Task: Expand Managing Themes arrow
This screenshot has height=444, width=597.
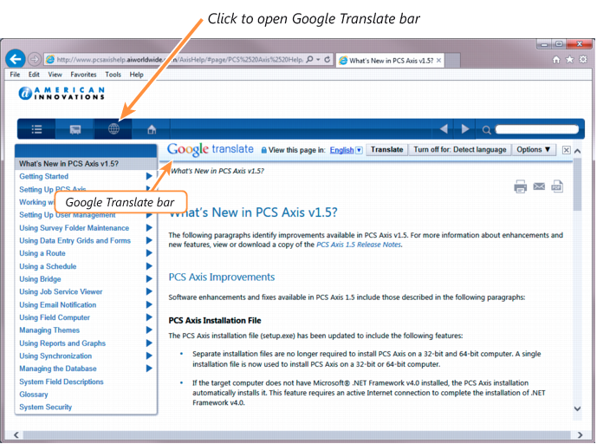Action: pyautogui.click(x=149, y=330)
